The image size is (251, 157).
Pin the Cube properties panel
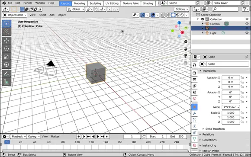click(247, 57)
